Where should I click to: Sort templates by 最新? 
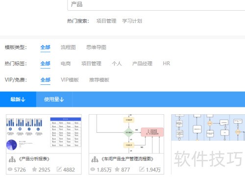click(18, 99)
